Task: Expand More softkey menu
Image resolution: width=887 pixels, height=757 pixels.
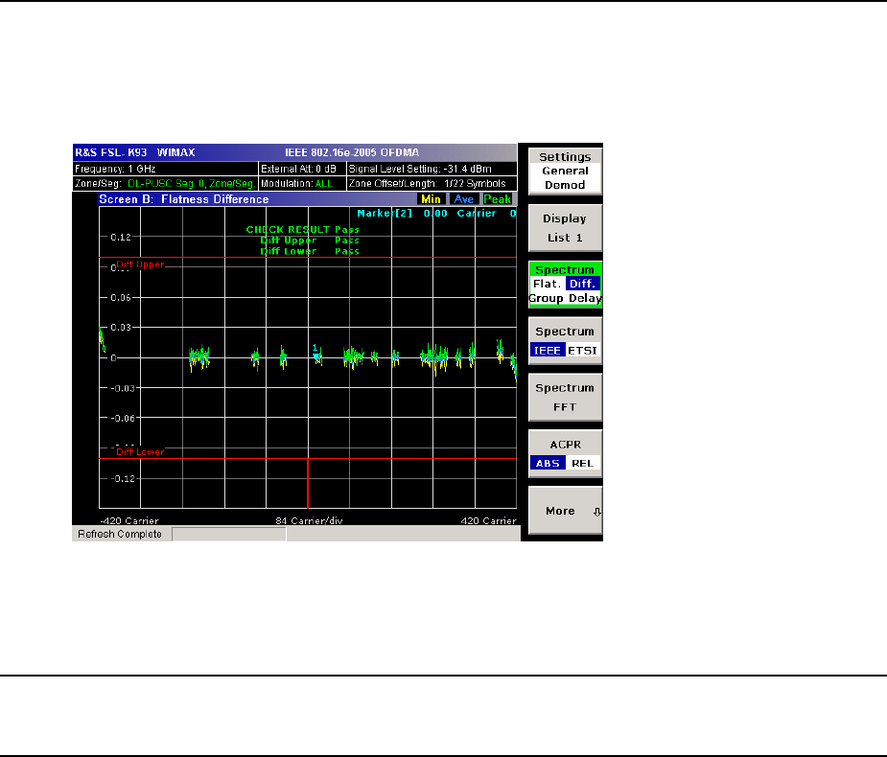Action: [560, 511]
